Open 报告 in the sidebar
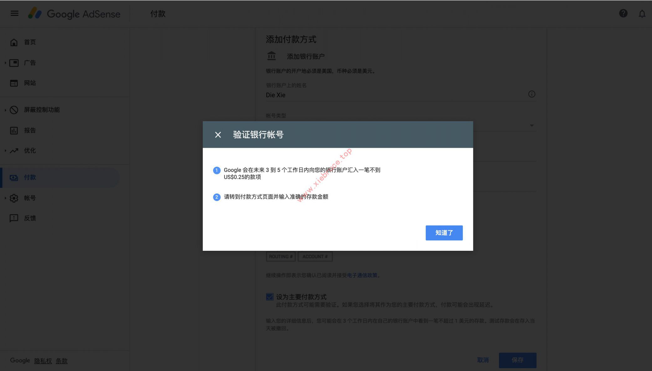This screenshot has height=371, width=652. [x=30, y=131]
